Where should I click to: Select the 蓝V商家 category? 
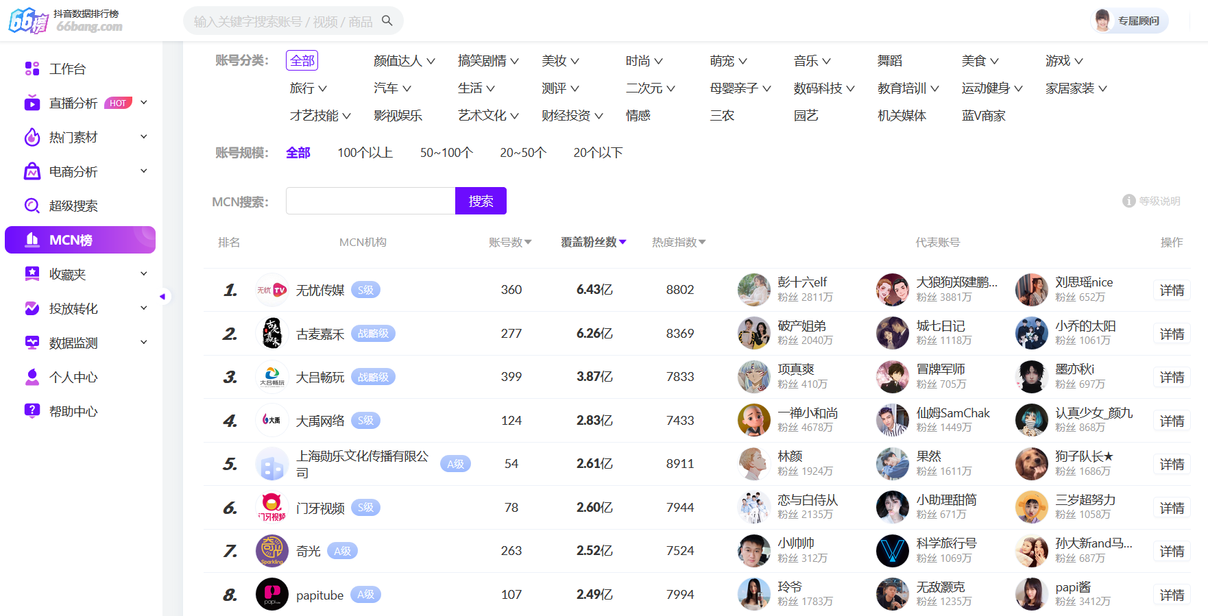pos(983,116)
